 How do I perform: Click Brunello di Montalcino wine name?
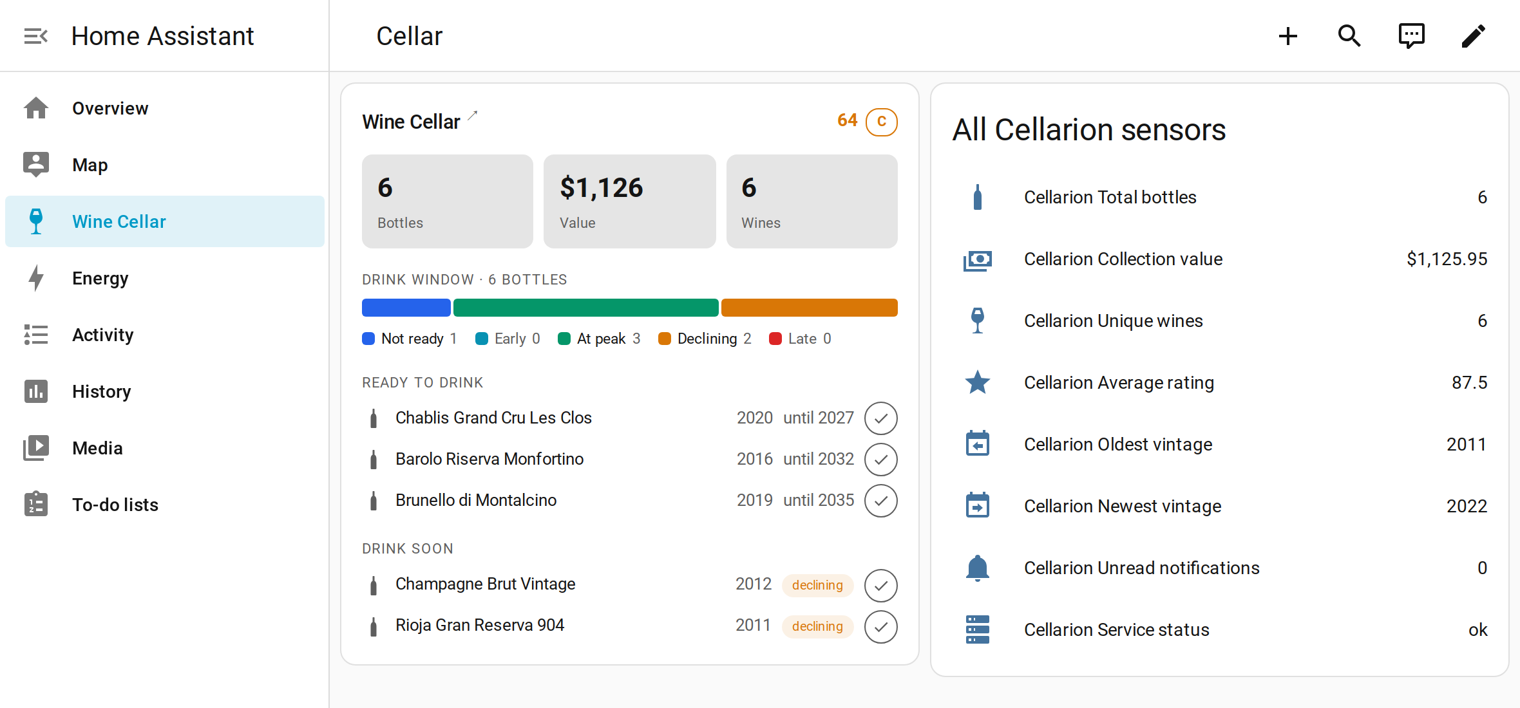(x=476, y=500)
